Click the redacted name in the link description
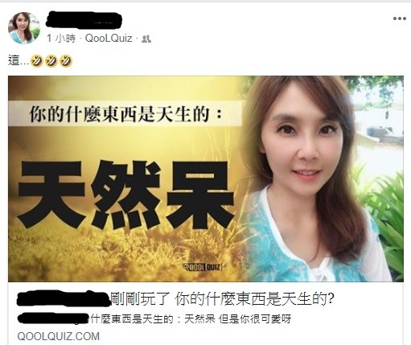The width and height of the screenshot is (411, 345). coord(53,318)
